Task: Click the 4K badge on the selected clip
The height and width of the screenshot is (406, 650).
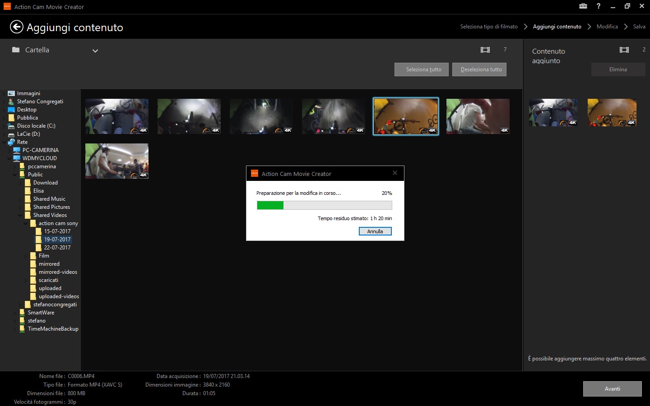Action: point(432,129)
